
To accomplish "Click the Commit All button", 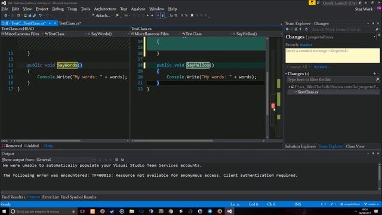I will tap(297, 67).
